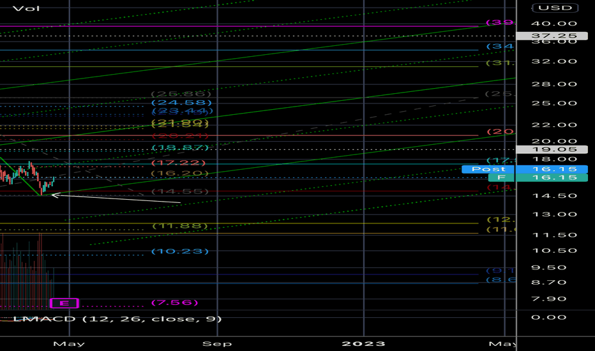Screen dimensions: 595x351
Task: Click the 40.00 price scale value
Action: coord(554,24)
